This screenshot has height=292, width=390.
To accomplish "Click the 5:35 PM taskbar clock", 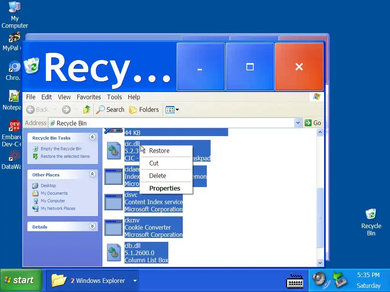I will [x=368, y=275].
